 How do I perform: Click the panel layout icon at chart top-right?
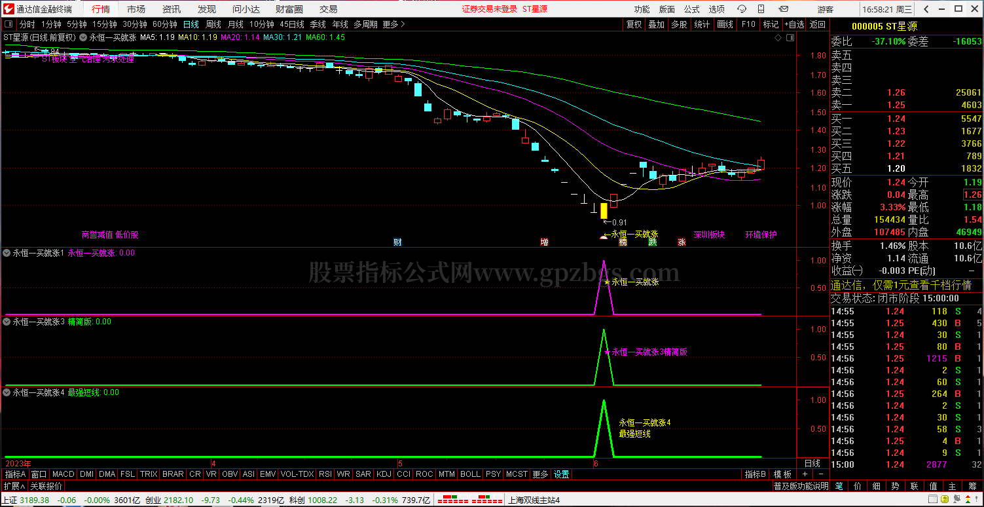pos(789,37)
